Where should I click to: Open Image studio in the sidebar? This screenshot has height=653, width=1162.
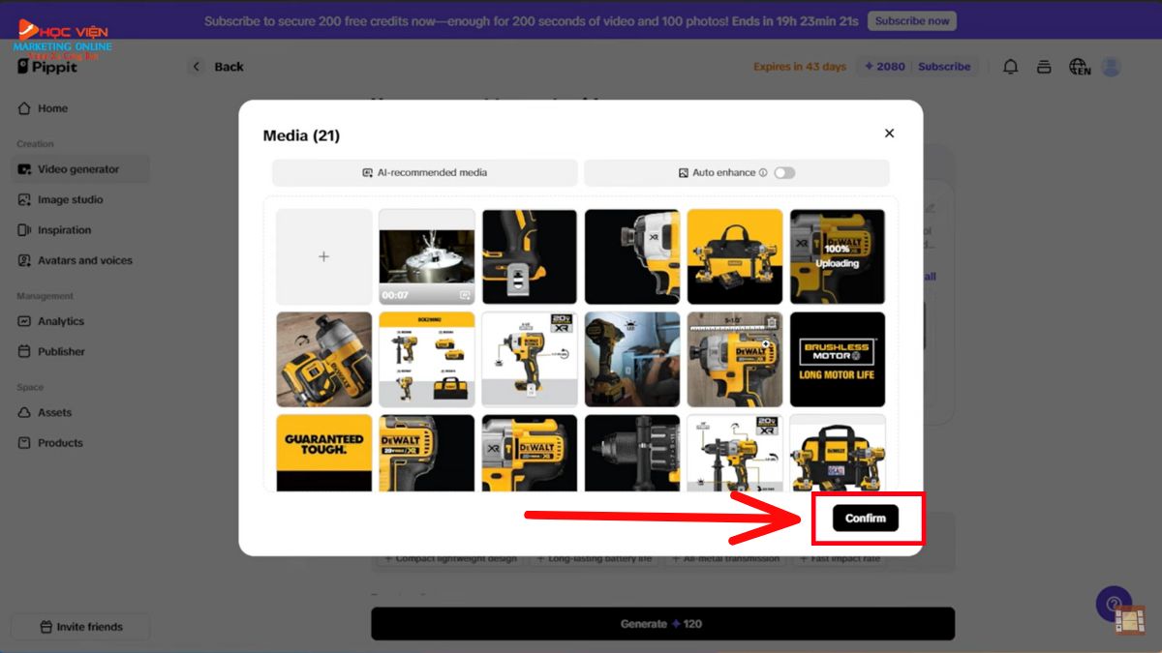coord(79,199)
